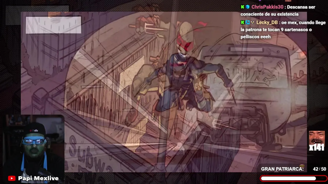This screenshot has width=328, height=184.
Task: Open ChrisPakkis30 username in chat
Action: click(x=267, y=7)
